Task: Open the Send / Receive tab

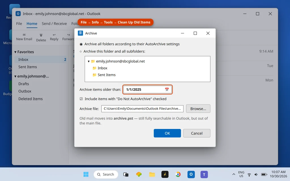Action: [54, 24]
